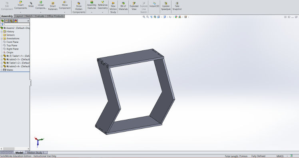Open the Reference Geometry dropdown arrow
This screenshot has width=299, height=158.
point(103,12)
